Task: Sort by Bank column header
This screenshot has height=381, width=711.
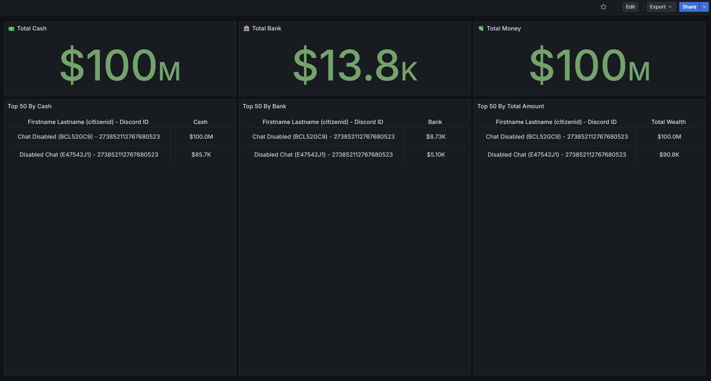Action: (435, 122)
